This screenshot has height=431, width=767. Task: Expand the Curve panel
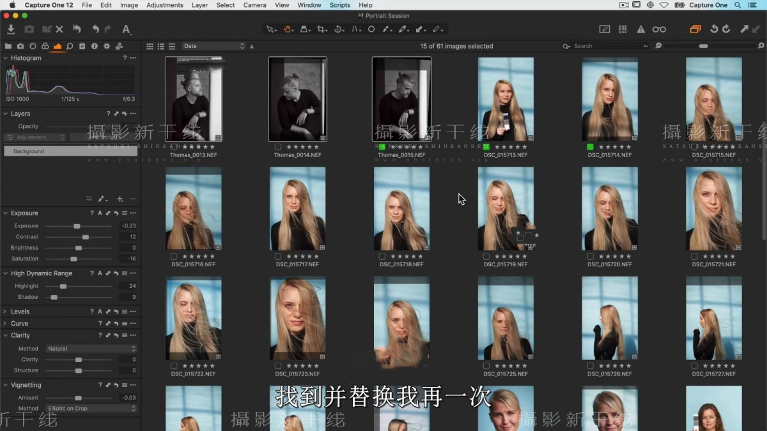[x=6, y=324]
